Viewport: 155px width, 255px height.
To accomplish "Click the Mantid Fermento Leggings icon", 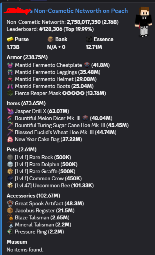I will tap(10, 72).
